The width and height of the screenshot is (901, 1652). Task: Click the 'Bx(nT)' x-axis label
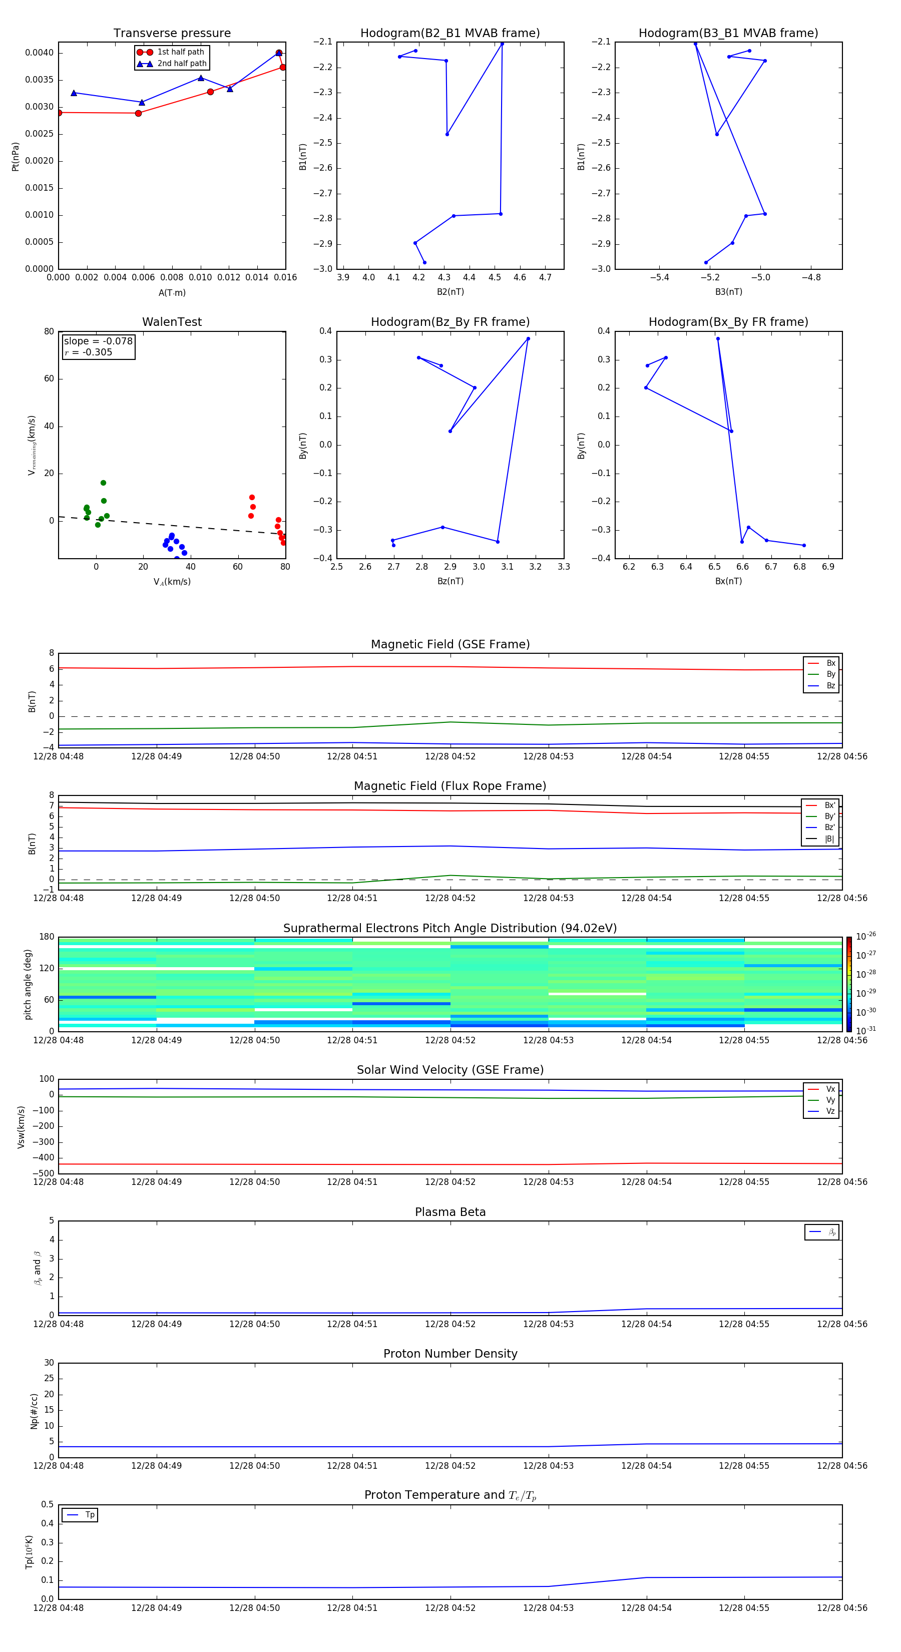[728, 581]
